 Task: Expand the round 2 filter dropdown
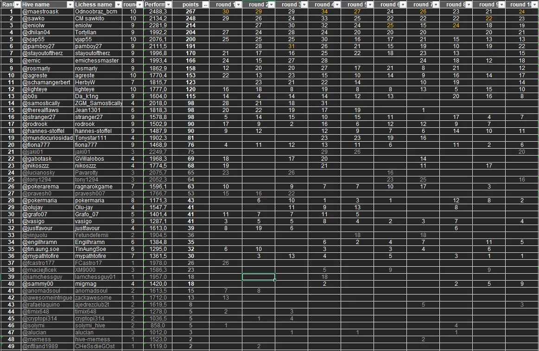tap(271, 5)
